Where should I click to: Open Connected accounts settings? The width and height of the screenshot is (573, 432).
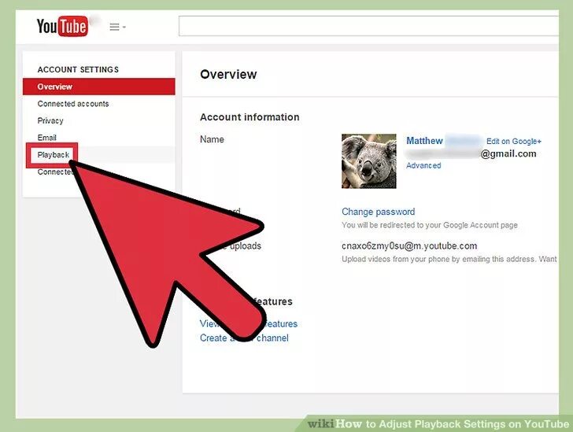click(x=73, y=104)
